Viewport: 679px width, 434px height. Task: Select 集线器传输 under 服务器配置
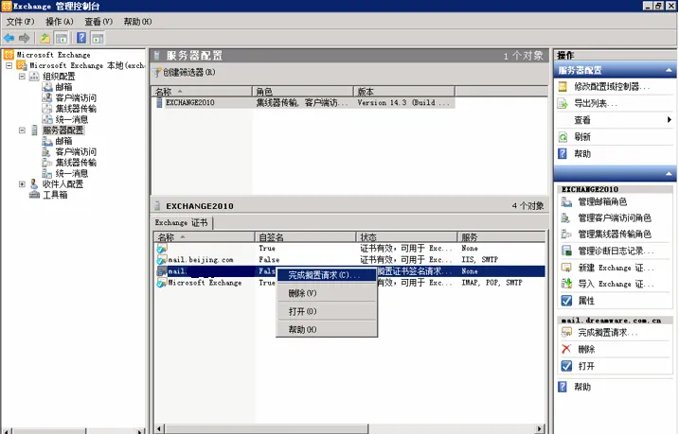click(x=76, y=163)
